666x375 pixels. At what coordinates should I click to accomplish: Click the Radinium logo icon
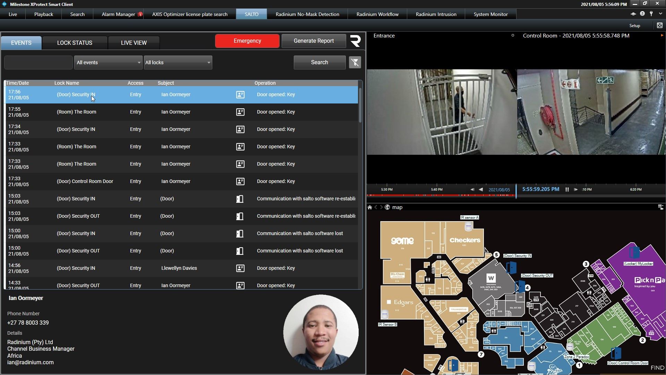(356, 41)
